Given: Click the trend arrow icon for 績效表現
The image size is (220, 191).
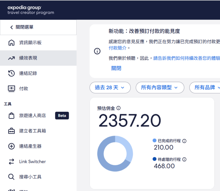Looking at the screenshot, I should click(11, 58).
